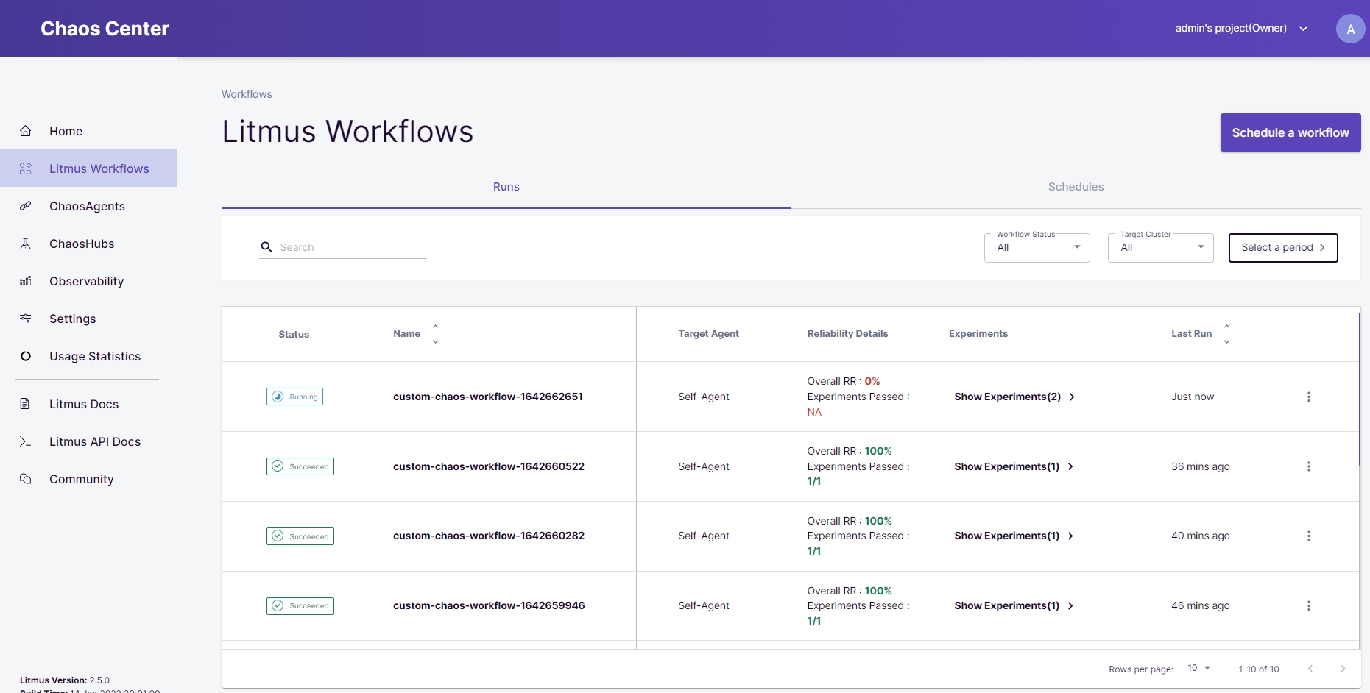The height and width of the screenshot is (693, 1370).
Task: Click the Community icon in sidebar
Action: coord(26,479)
